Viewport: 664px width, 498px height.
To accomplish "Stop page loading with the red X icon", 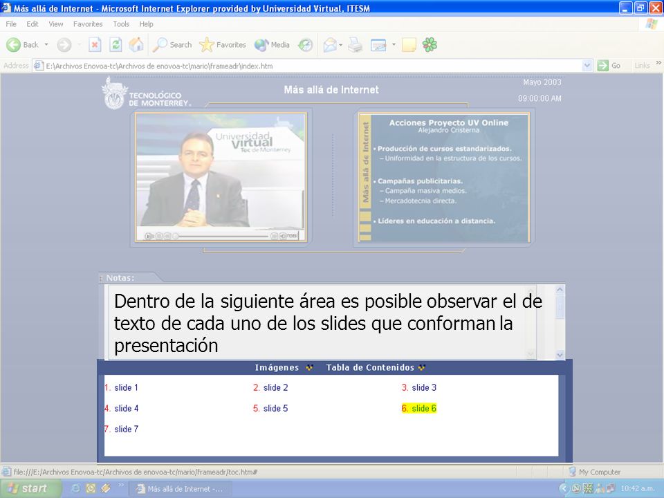I will pos(95,44).
